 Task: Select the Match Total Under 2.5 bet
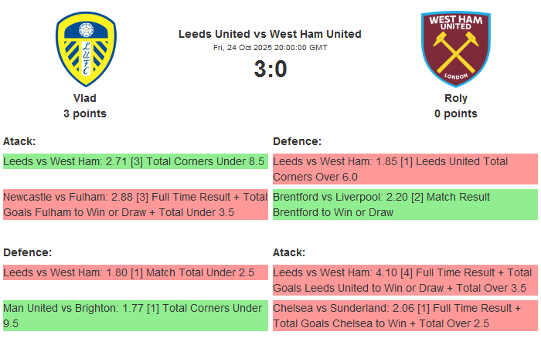[134, 272]
